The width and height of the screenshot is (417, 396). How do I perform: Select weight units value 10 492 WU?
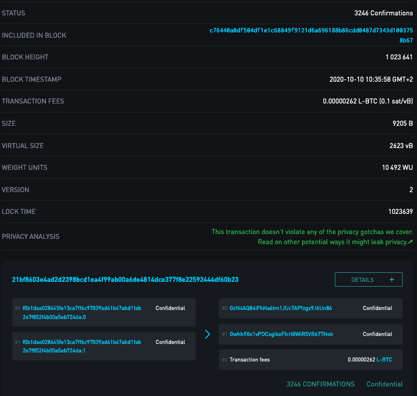397,168
